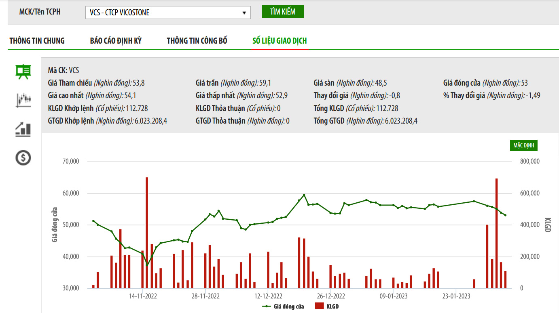559x313 pixels.
Task: Switch to Thông tin chung tab
Action: point(37,41)
